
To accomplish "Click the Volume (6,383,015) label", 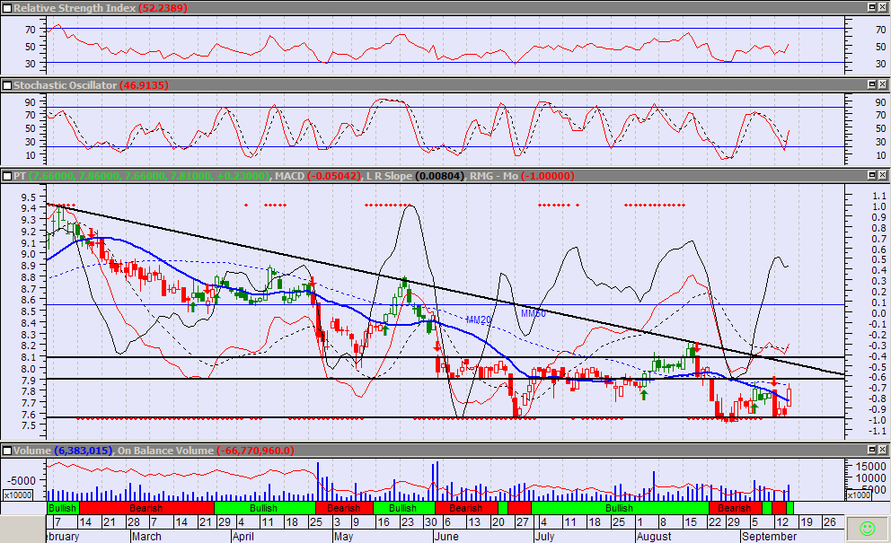I will pos(63,451).
